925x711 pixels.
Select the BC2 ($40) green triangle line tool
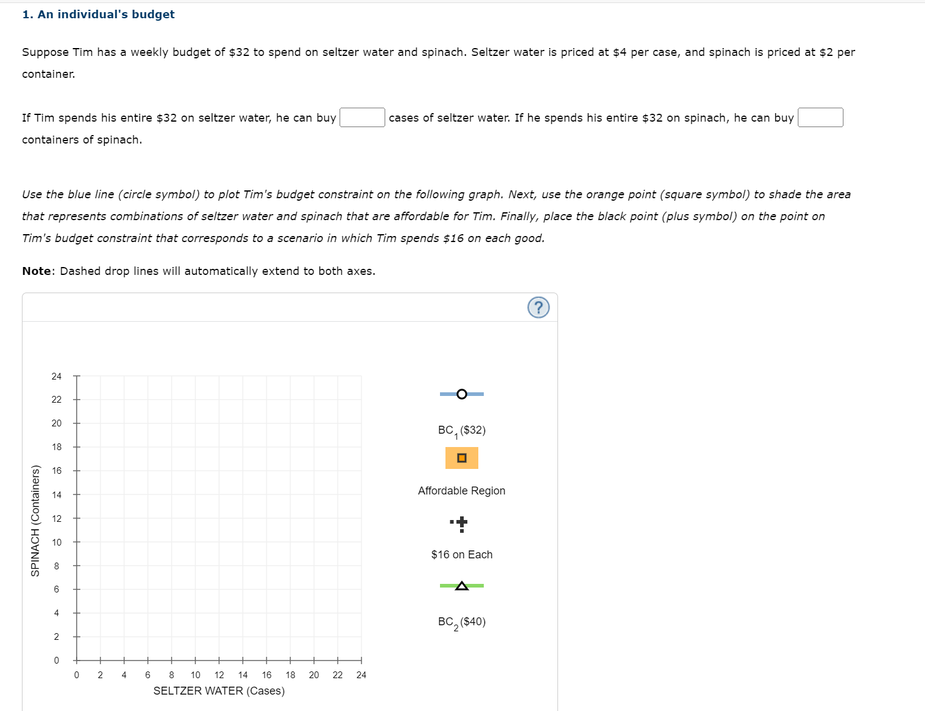point(461,586)
